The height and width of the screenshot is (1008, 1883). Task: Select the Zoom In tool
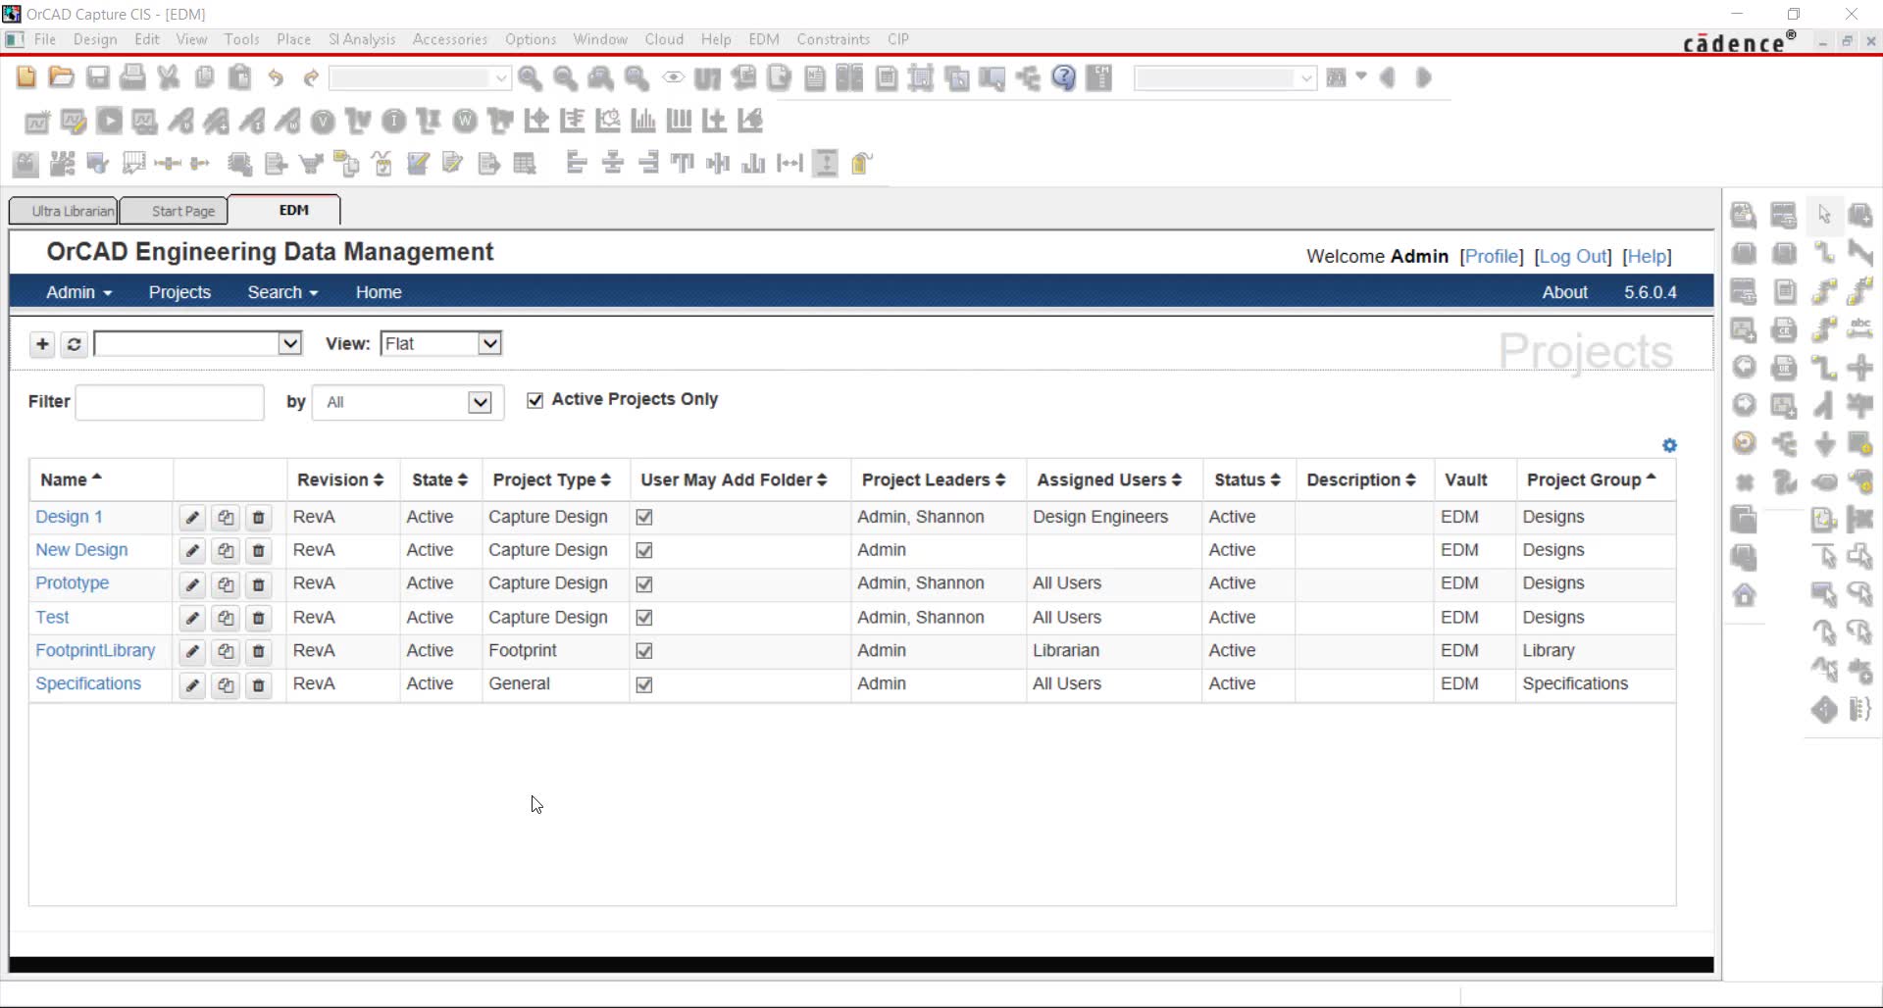click(x=531, y=77)
